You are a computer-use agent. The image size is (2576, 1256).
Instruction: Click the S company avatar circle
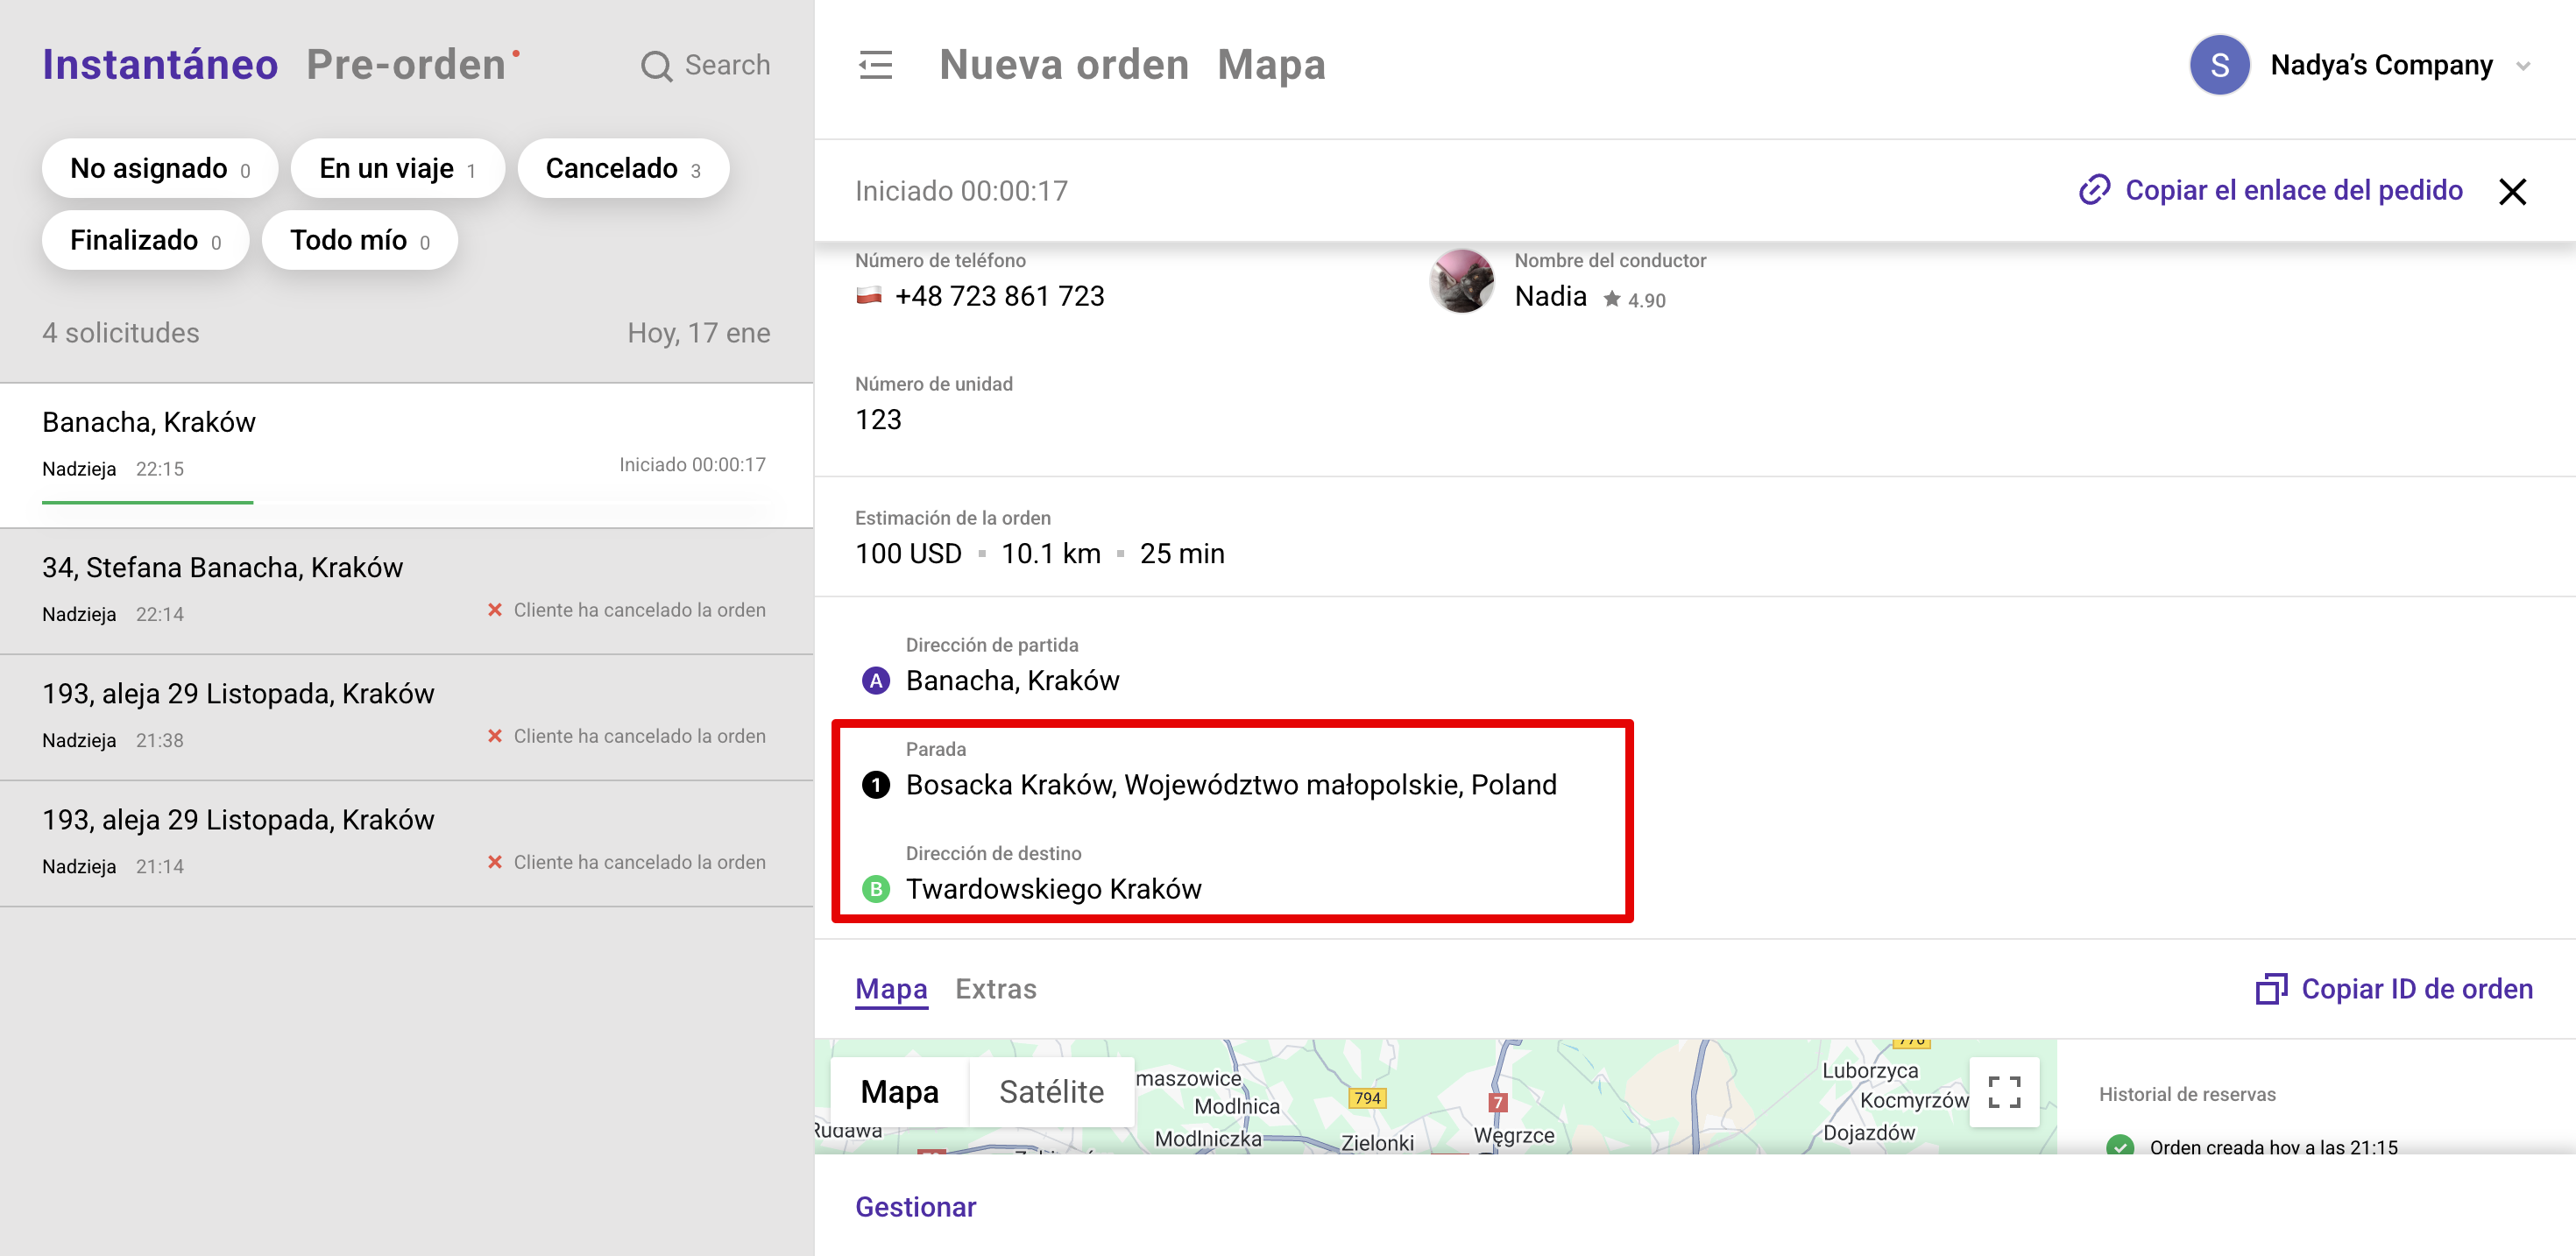tap(2219, 65)
